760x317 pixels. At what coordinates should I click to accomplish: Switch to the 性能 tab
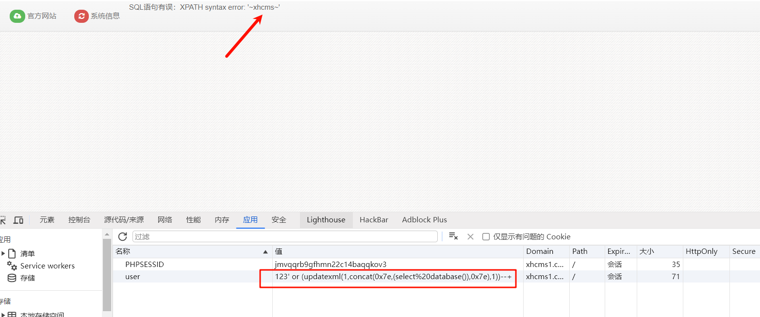pos(193,220)
